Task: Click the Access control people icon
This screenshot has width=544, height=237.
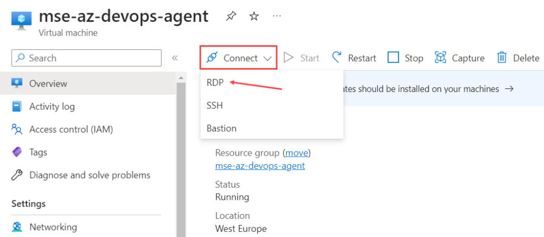Action: click(17, 129)
